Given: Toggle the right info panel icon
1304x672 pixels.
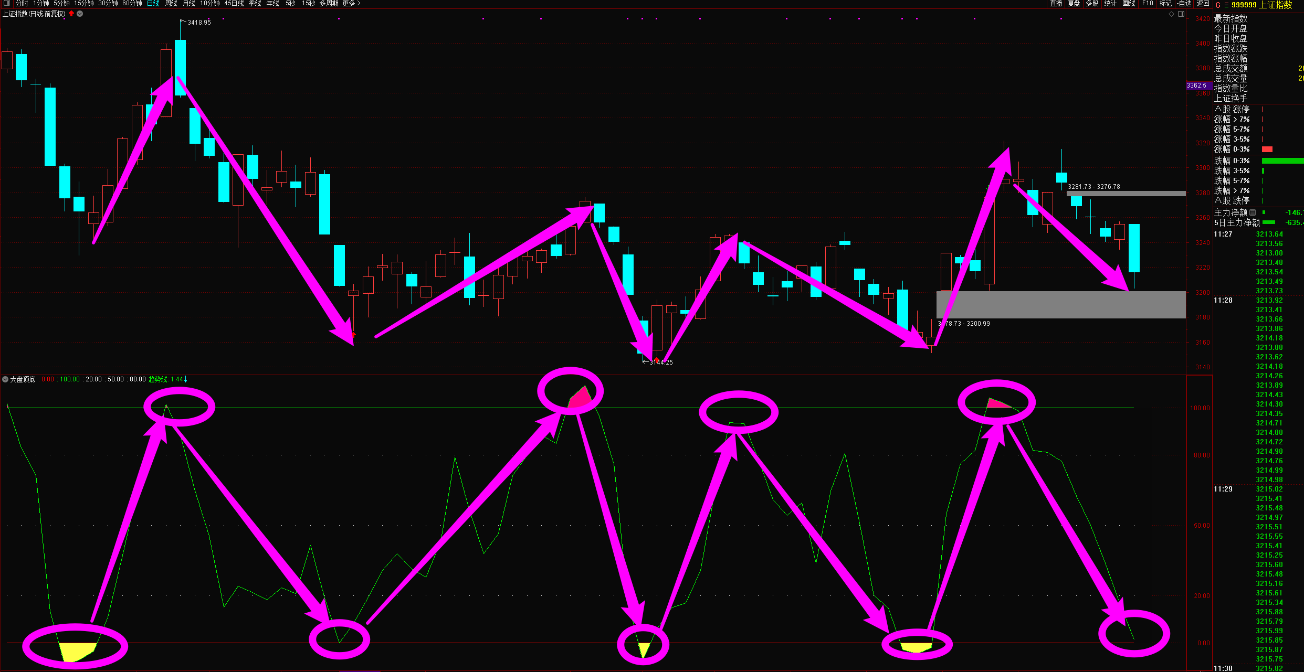Looking at the screenshot, I should pos(1181,14).
